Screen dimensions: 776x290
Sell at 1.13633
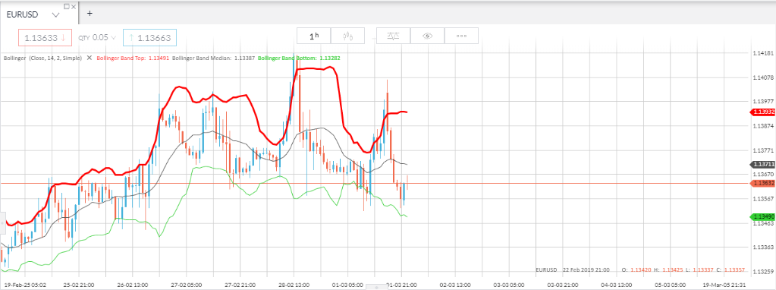click(46, 38)
